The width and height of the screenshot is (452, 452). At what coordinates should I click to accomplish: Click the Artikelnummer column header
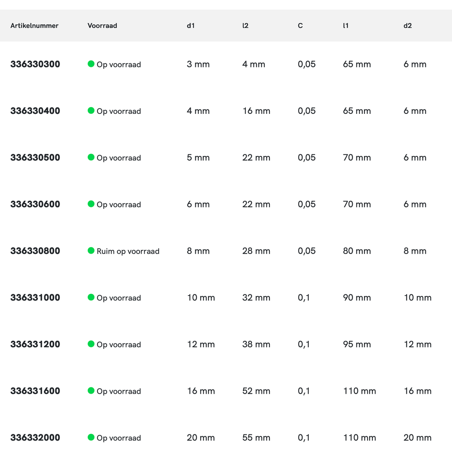(x=34, y=26)
